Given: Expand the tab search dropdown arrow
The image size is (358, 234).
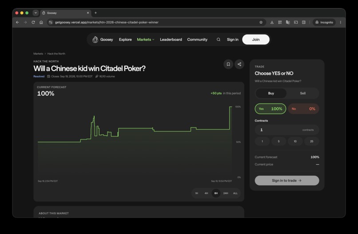Looking at the screenshot, I should click(x=36, y=13).
